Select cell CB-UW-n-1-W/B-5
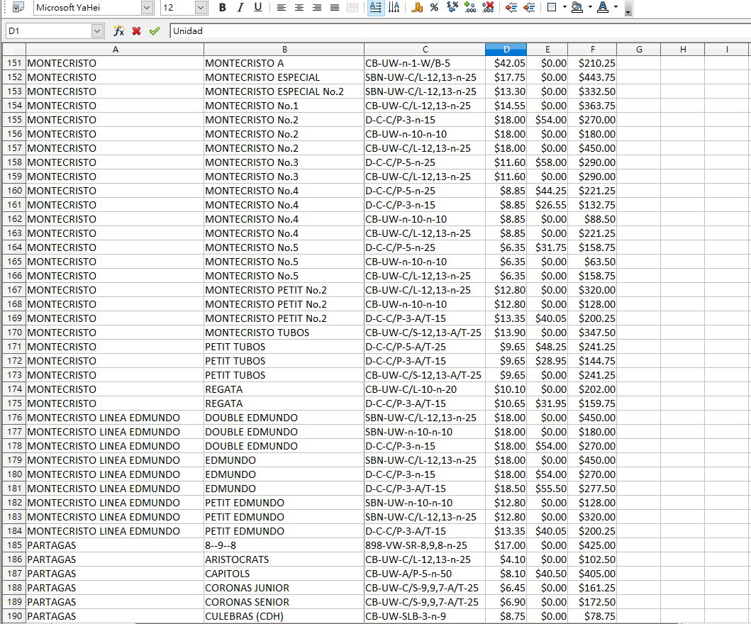Viewport: 751px width, 624px height. tap(425, 63)
